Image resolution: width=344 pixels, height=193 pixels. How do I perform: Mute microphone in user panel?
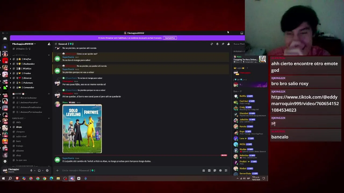tap(31, 170)
